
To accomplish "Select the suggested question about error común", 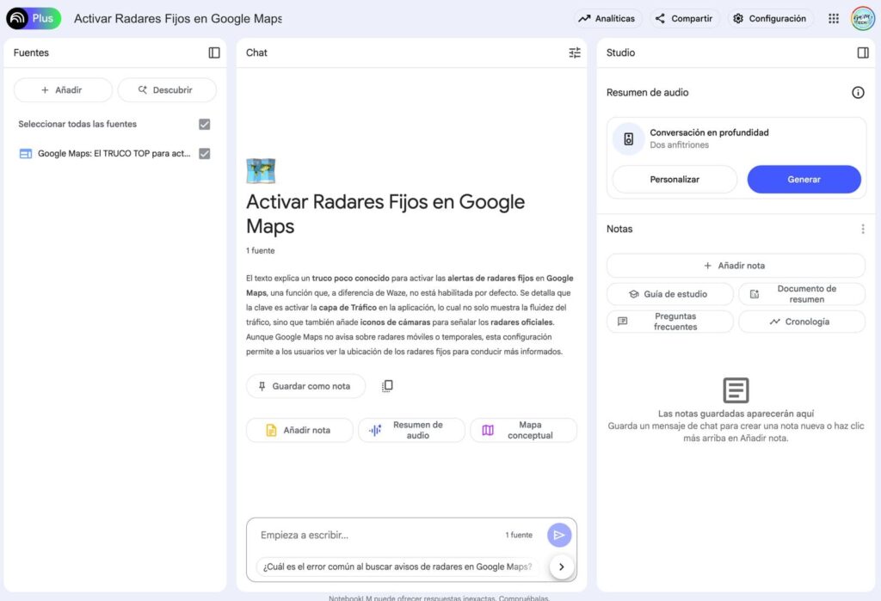I will 397,567.
